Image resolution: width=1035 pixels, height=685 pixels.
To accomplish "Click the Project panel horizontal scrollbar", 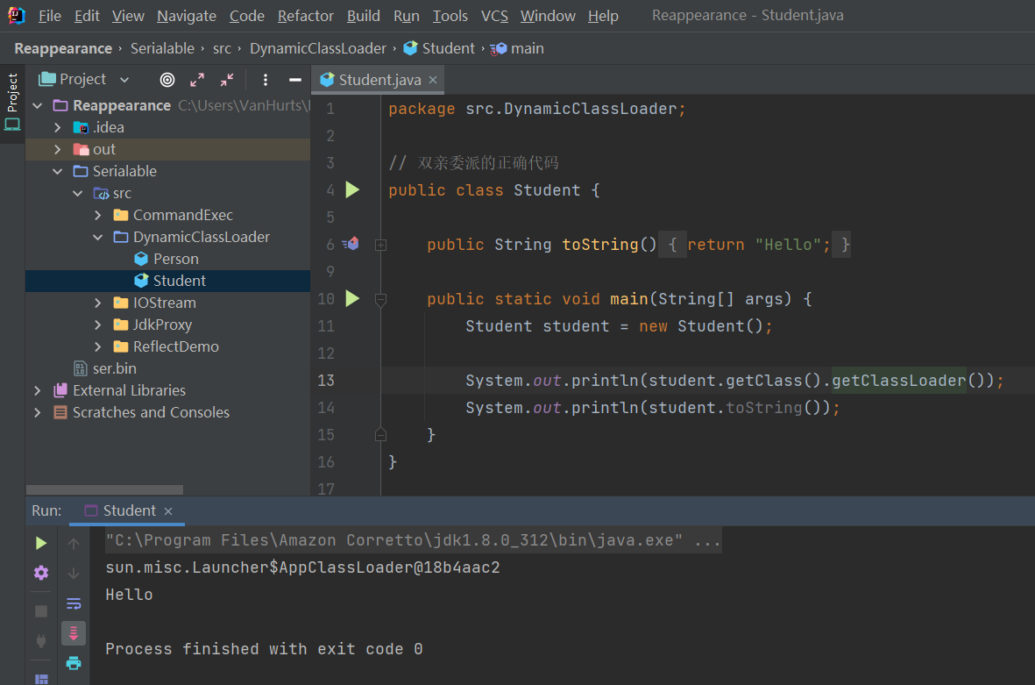I will point(105,489).
